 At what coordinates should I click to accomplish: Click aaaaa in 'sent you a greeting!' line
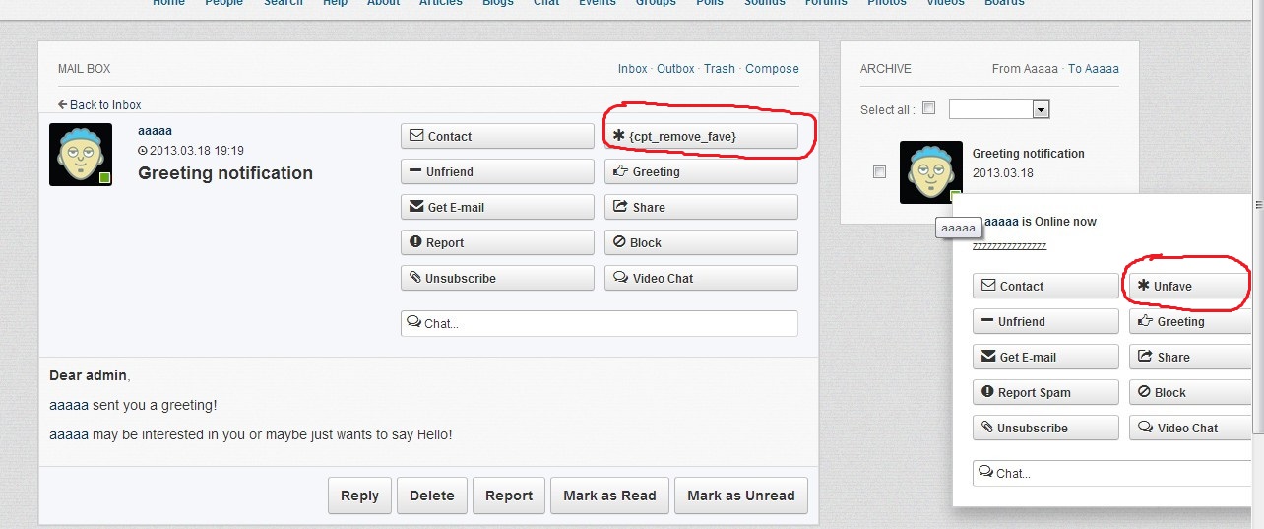pyautogui.click(x=69, y=405)
